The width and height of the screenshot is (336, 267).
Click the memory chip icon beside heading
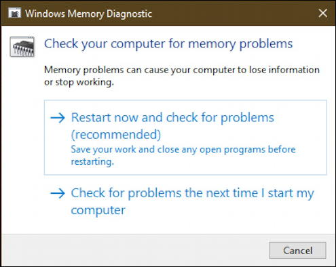click(22, 47)
